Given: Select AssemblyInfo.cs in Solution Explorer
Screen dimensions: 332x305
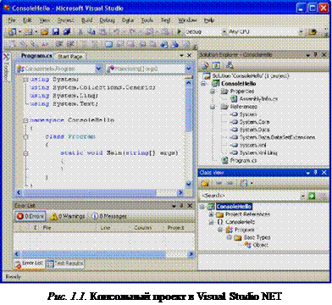Looking at the screenshot, I should (258, 99).
